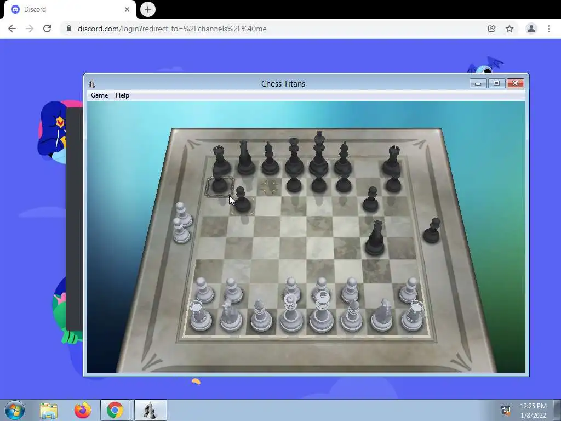Viewport: 561px width, 421px height.
Task: Select the black rook in the right corner
Action: coord(392,163)
